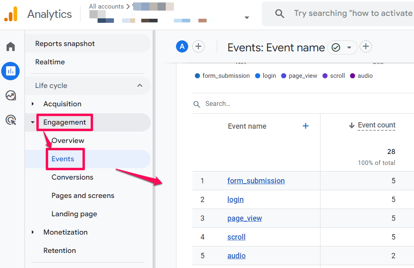Image resolution: width=414 pixels, height=268 pixels.
Task: Expand the Monetization section arrow
Action: [x=33, y=232]
